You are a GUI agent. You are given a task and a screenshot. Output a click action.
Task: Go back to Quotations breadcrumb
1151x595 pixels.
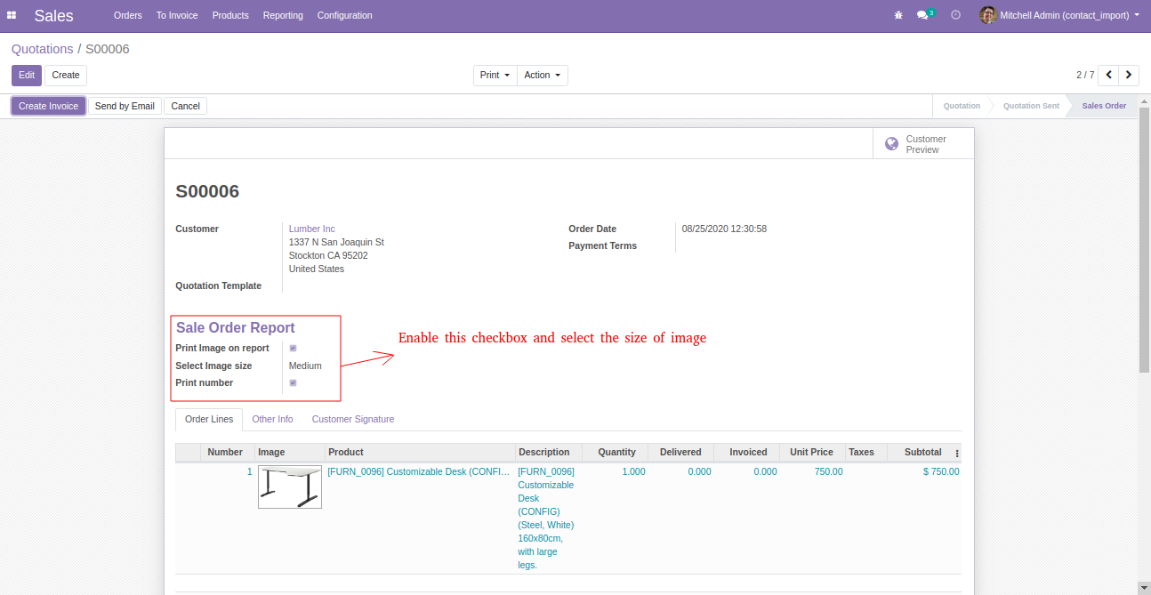pos(43,49)
